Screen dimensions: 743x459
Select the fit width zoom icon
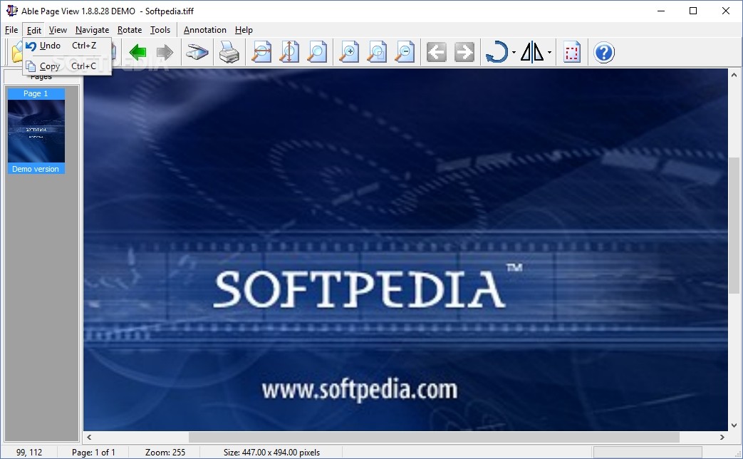261,52
